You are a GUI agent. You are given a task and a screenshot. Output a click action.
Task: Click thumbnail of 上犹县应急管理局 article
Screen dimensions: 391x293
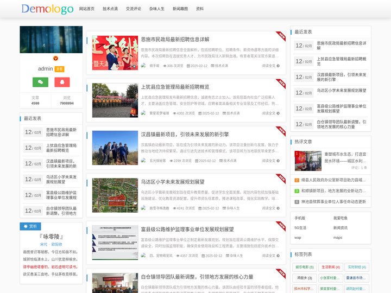tap(115, 100)
